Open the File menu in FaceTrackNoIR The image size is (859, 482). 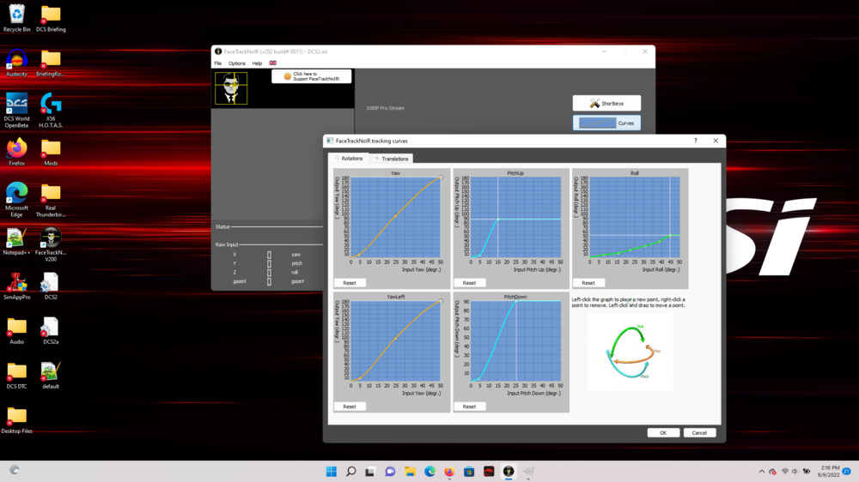pos(218,63)
